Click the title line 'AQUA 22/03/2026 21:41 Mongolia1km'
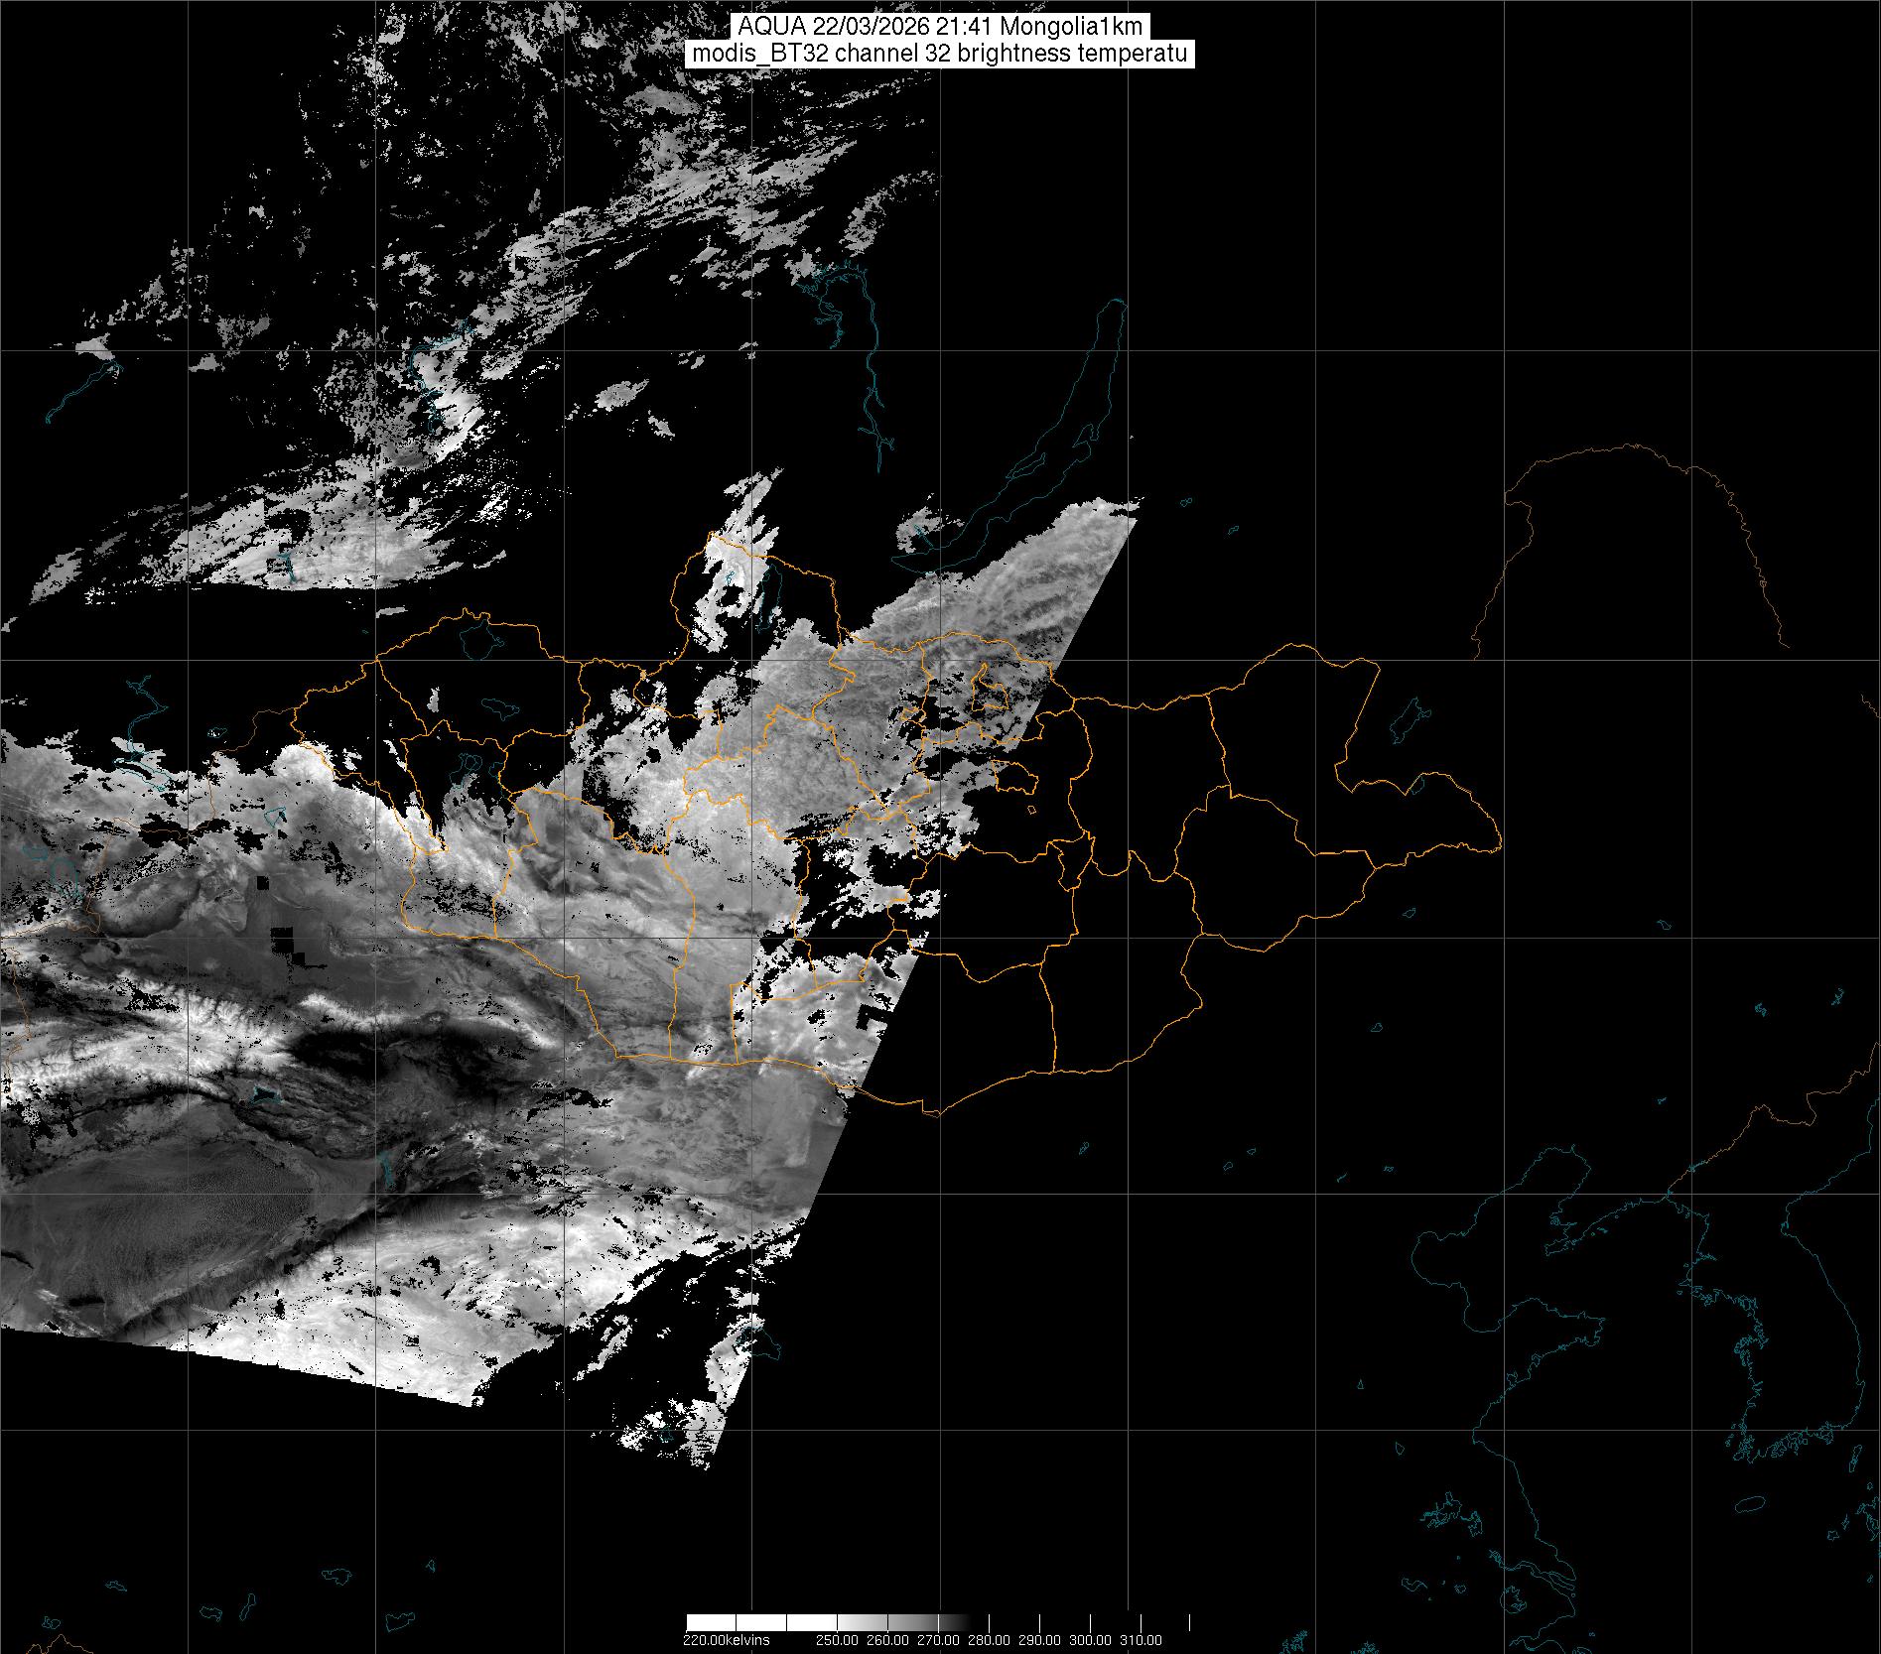This screenshot has width=1881, height=1654. tap(940, 27)
